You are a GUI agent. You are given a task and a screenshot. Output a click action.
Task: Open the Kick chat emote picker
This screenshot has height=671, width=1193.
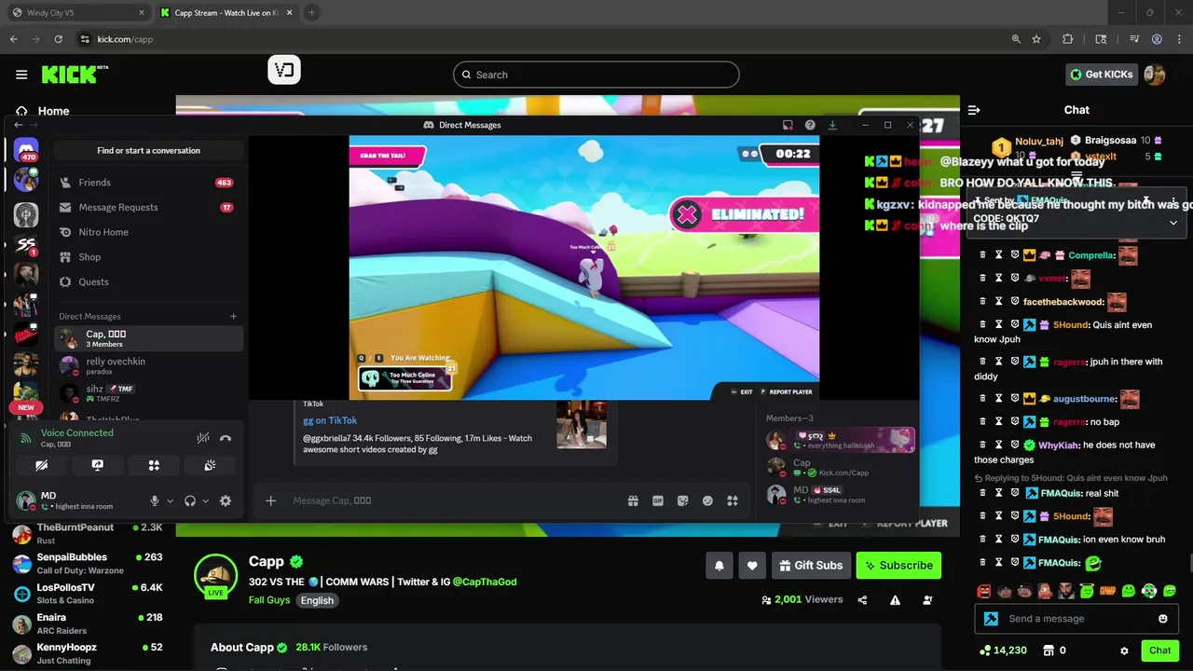click(1162, 619)
